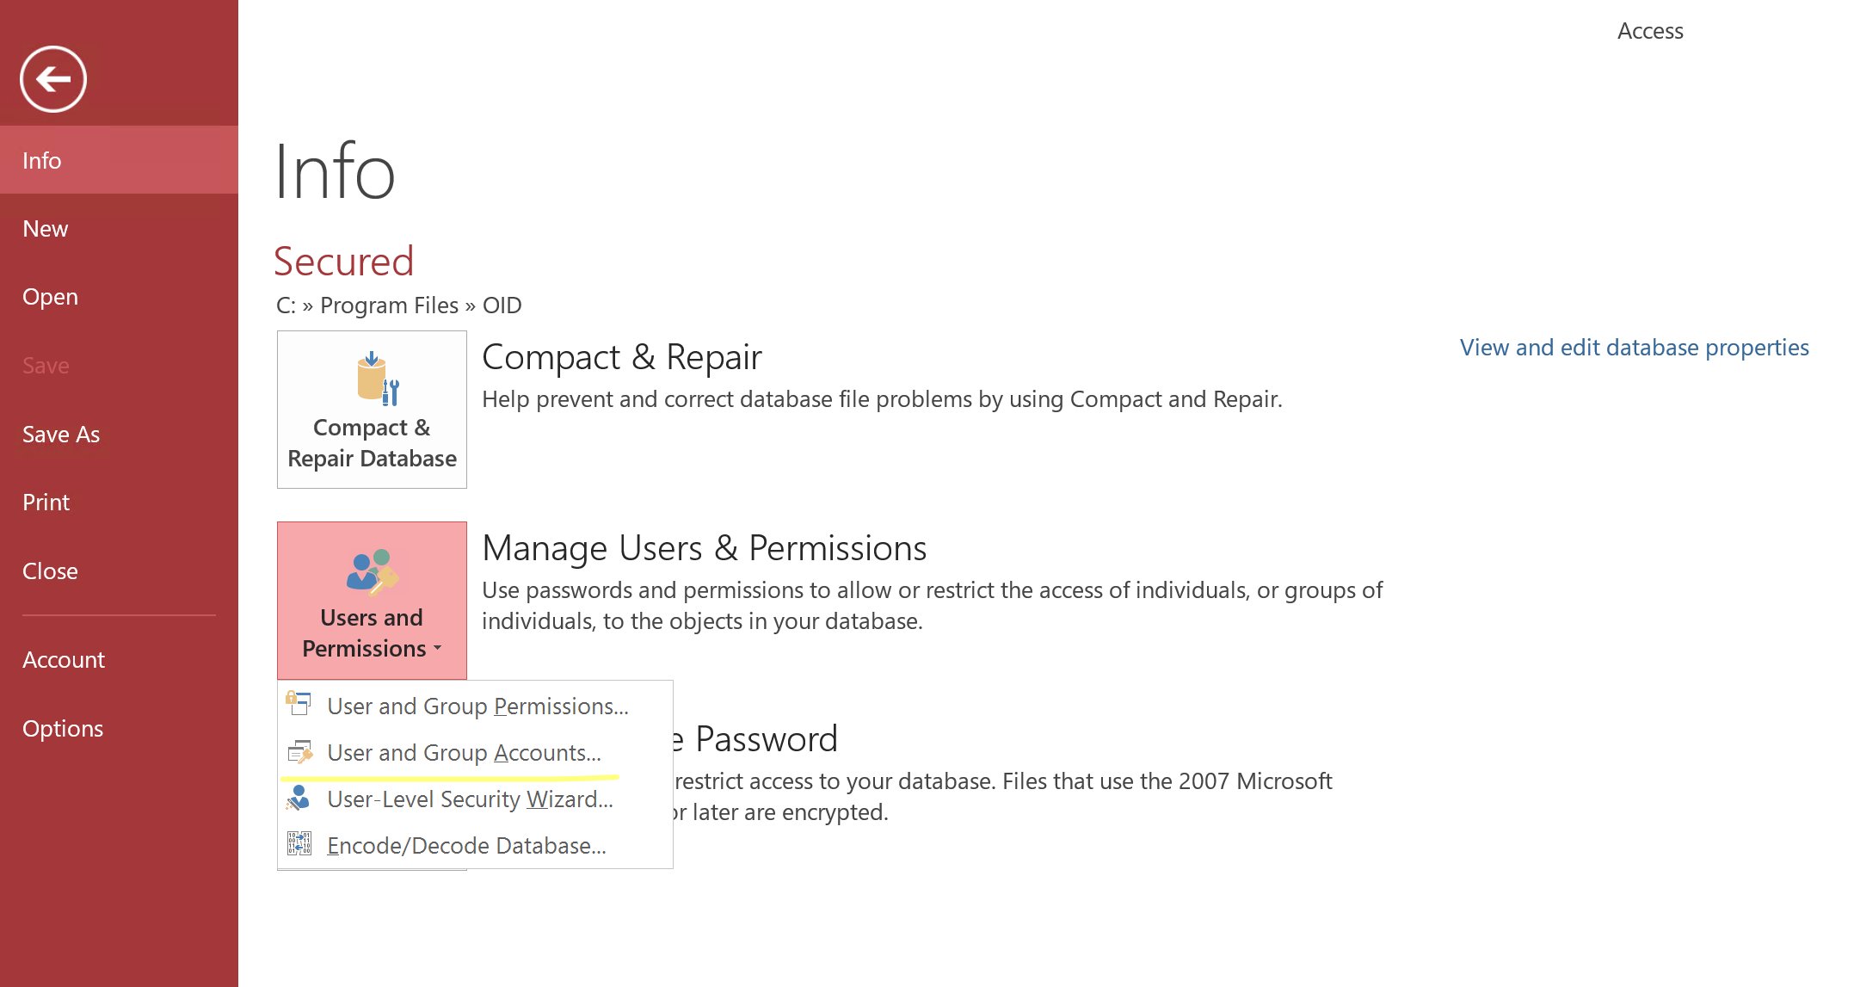Open the New section
Viewport: 1854px width, 987px height.
(45, 228)
